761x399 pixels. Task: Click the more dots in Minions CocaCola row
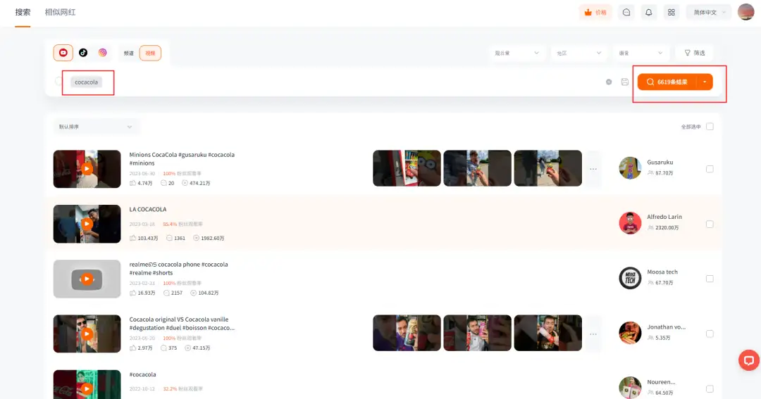point(593,169)
